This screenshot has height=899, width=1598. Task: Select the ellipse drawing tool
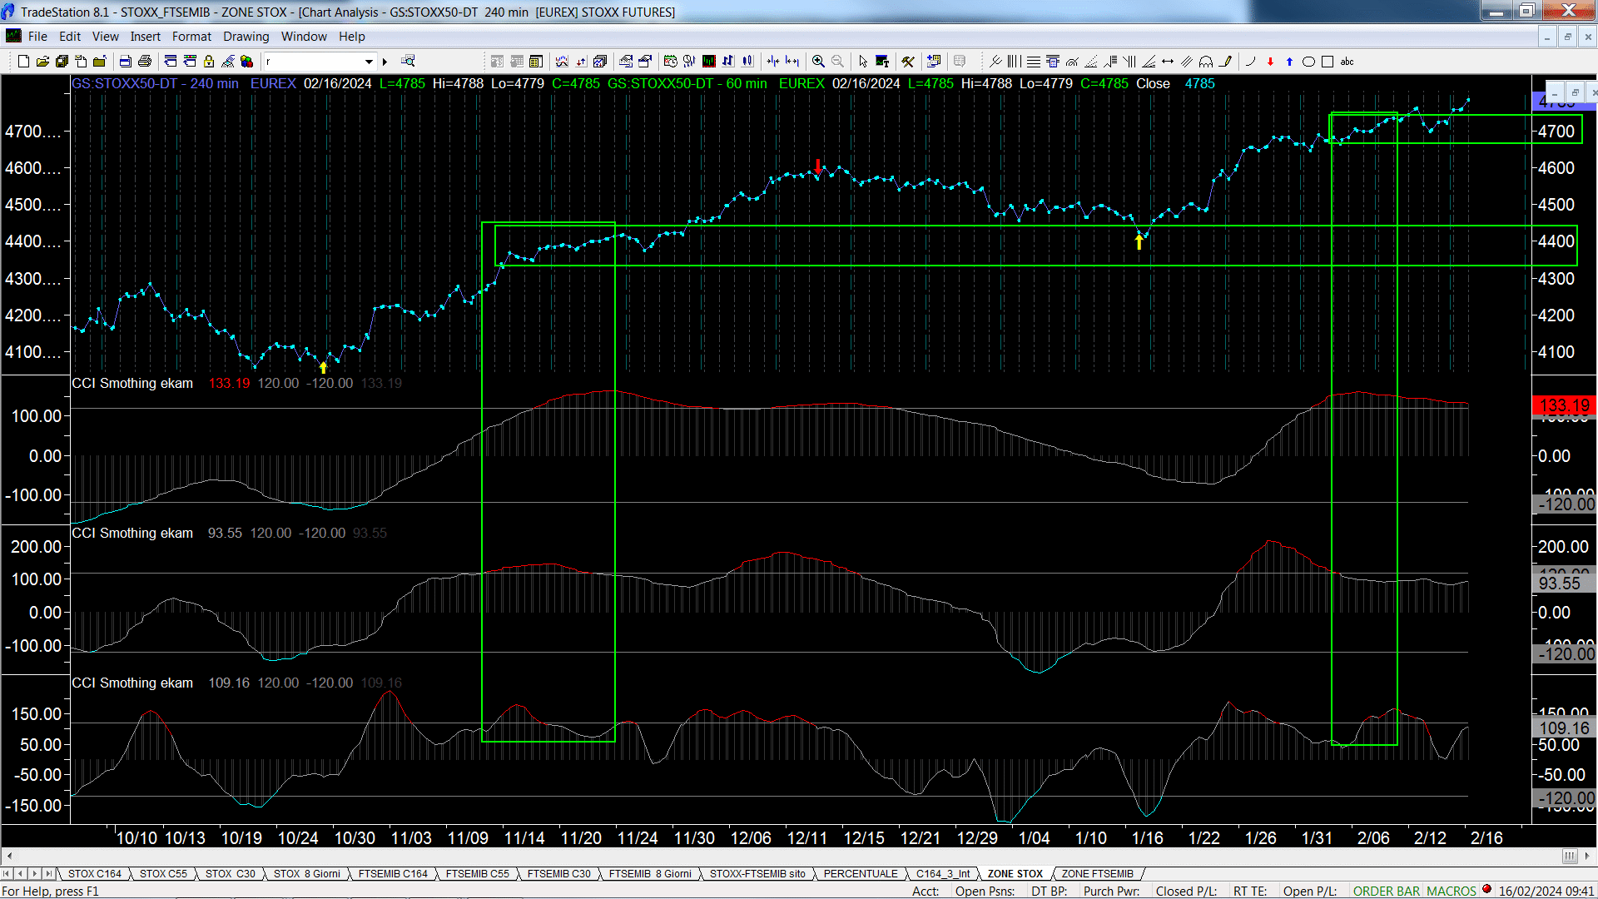tap(1308, 62)
